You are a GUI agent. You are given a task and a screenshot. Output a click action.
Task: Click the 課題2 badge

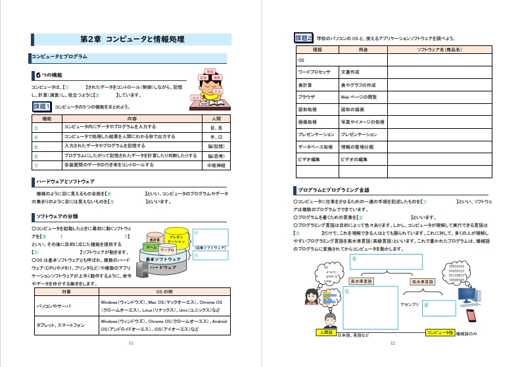click(303, 38)
